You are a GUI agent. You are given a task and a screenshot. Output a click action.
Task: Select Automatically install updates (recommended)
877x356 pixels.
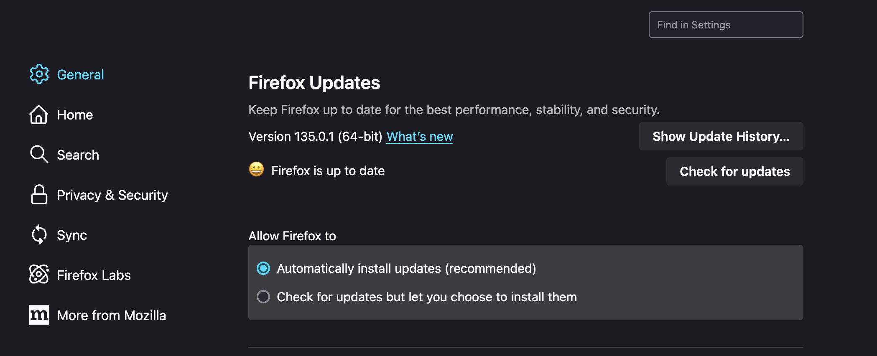click(x=263, y=269)
